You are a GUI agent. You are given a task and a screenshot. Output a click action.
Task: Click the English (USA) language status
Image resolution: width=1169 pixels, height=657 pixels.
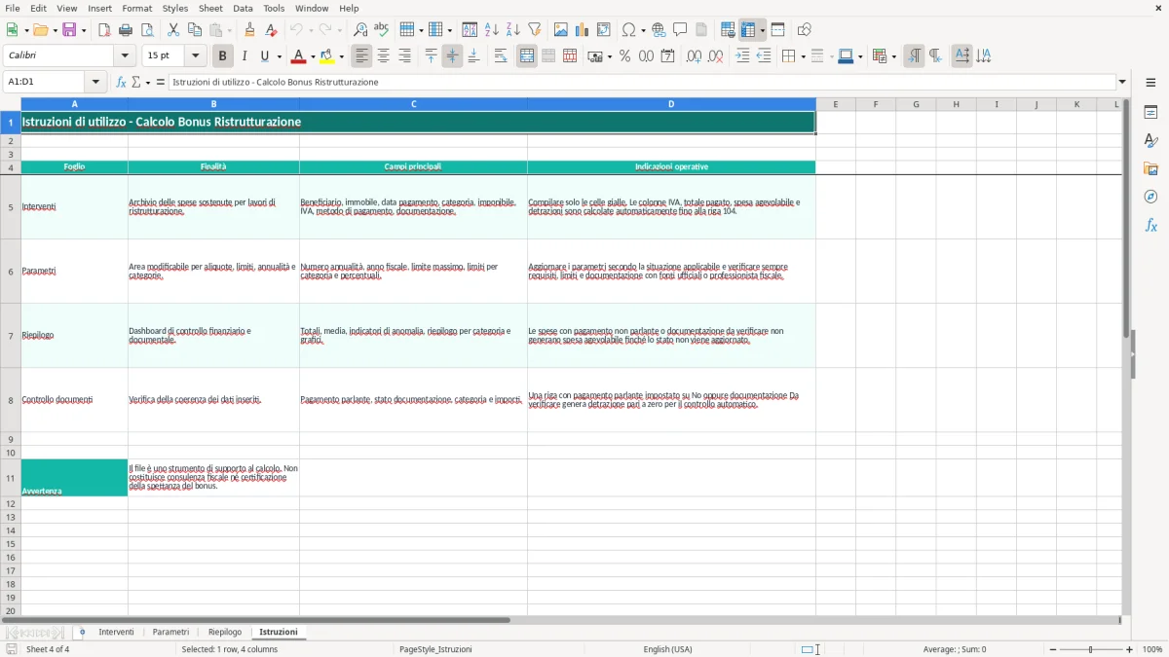coord(668,649)
